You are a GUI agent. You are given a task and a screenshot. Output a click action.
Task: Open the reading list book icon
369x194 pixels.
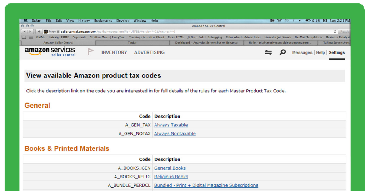click(x=24, y=37)
